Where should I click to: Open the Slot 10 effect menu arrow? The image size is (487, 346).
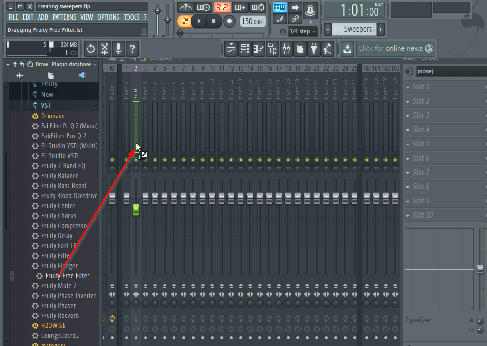click(x=408, y=216)
